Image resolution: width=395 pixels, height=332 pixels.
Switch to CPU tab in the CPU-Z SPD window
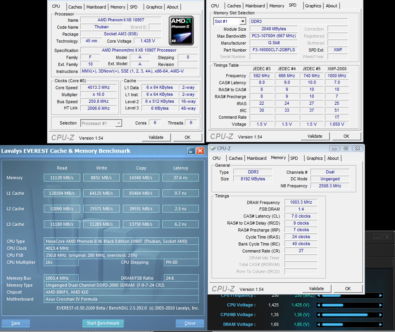pyautogui.click(x=215, y=6)
